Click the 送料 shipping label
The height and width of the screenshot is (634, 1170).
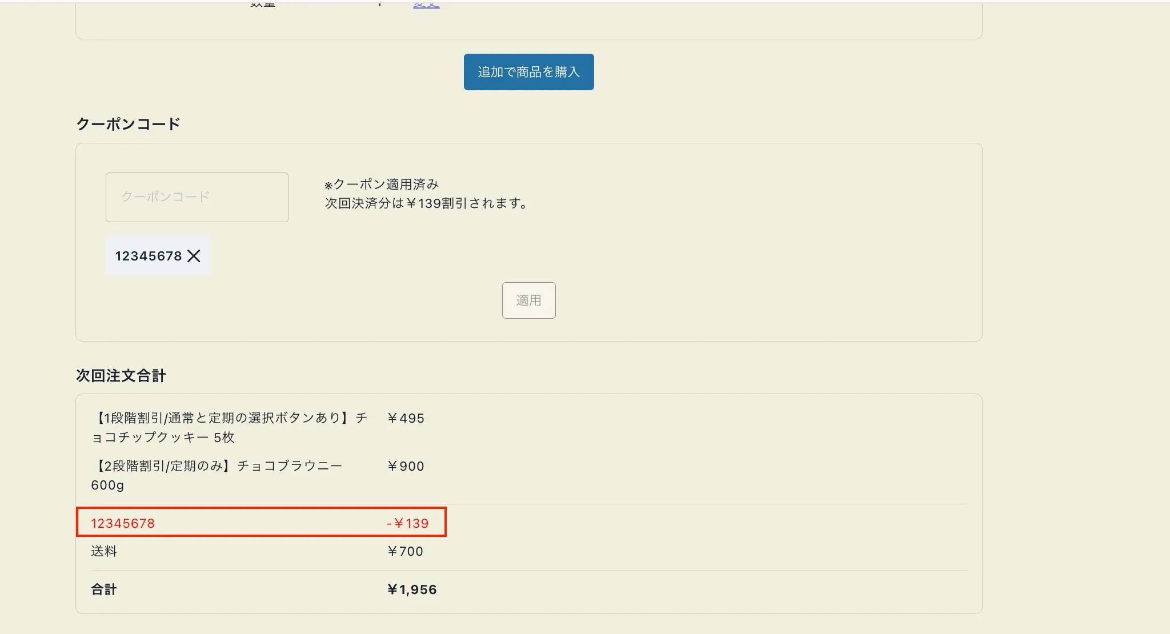[104, 551]
